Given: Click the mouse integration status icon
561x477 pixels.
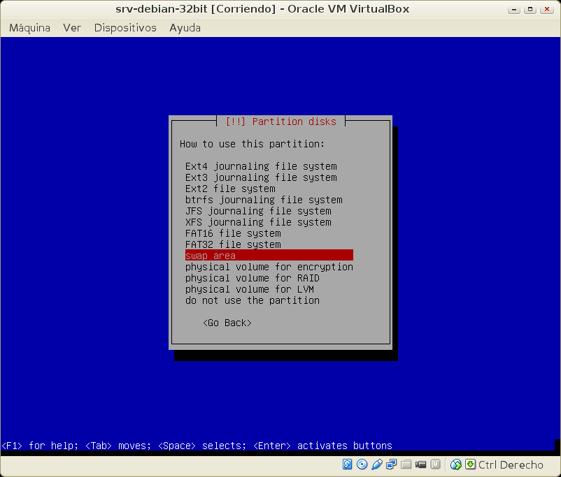Looking at the screenshot, I should (x=456, y=464).
